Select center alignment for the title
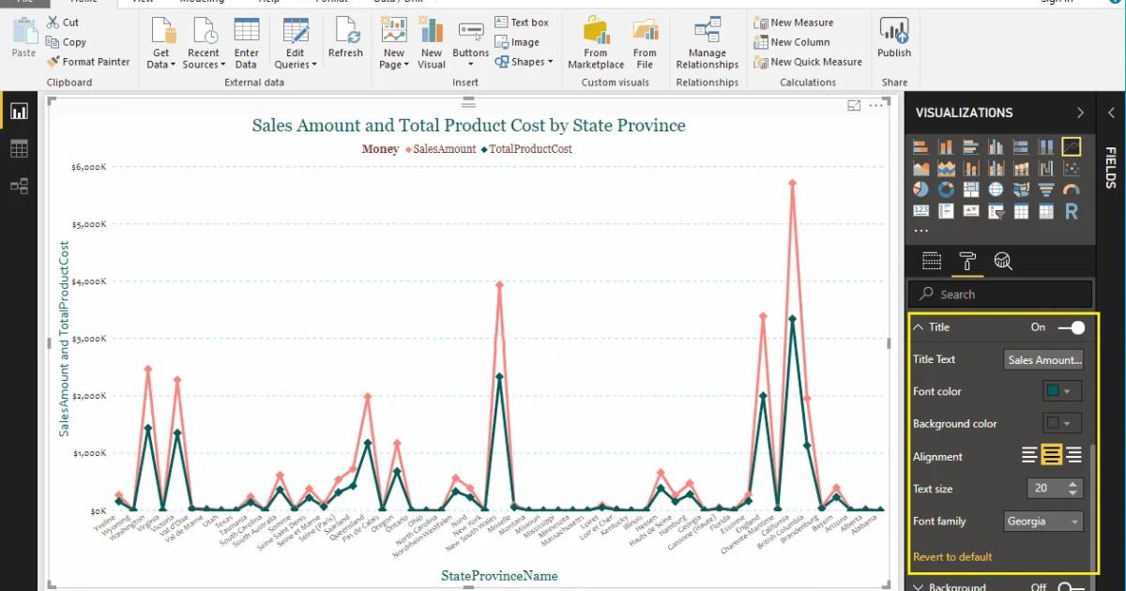The width and height of the screenshot is (1126, 591). [1051, 456]
